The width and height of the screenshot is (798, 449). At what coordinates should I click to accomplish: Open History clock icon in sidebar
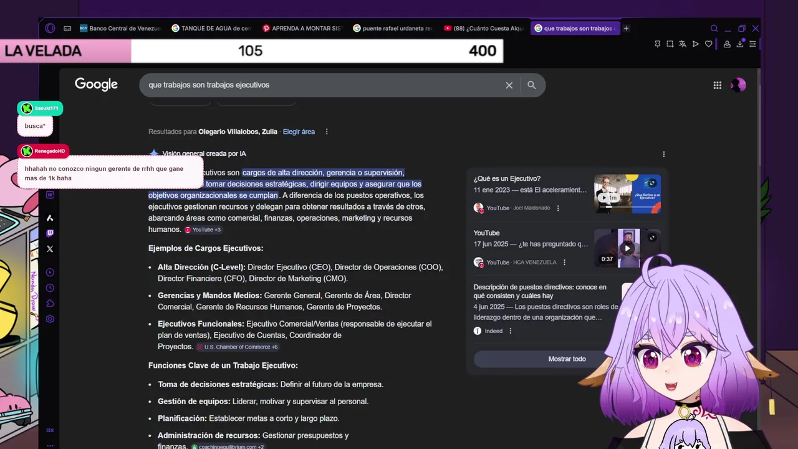50,288
